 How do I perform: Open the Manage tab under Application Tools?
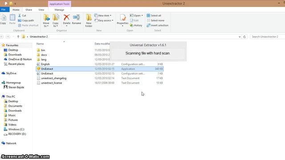coord(59,10)
